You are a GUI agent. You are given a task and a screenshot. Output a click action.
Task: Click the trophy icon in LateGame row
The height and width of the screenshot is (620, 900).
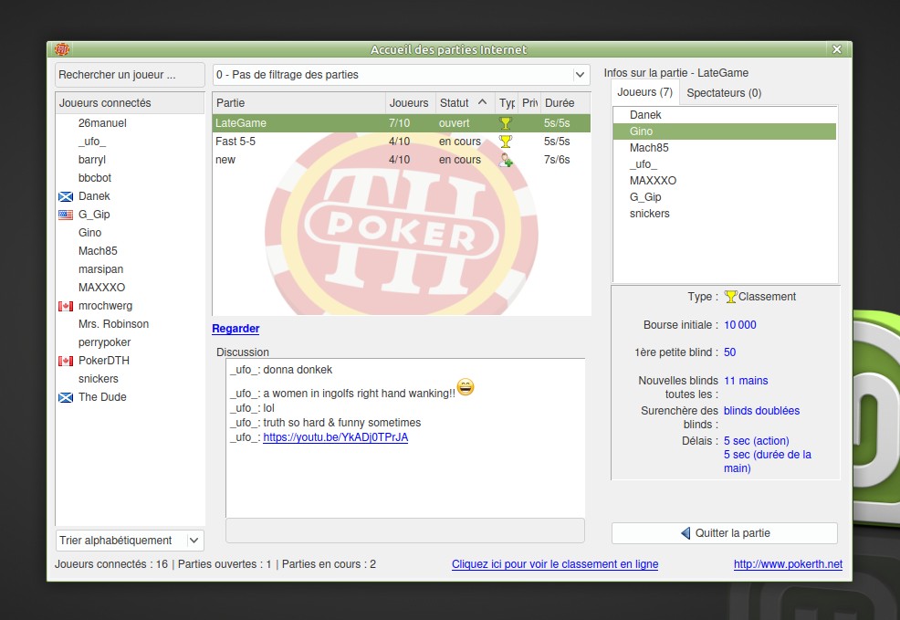[x=506, y=123]
